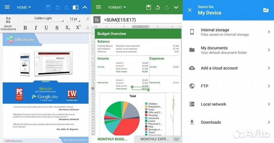274x143 pixels.
Task: Click the folder icon beside My documents
Action: 192,50
